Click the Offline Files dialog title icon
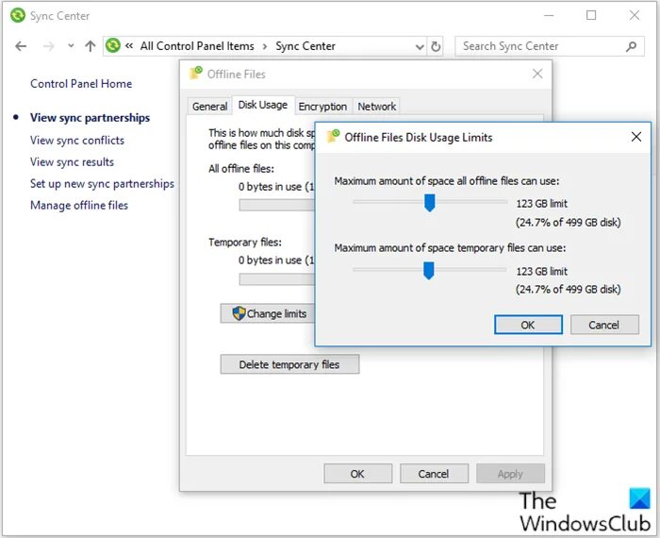The image size is (660, 538). [x=196, y=74]
